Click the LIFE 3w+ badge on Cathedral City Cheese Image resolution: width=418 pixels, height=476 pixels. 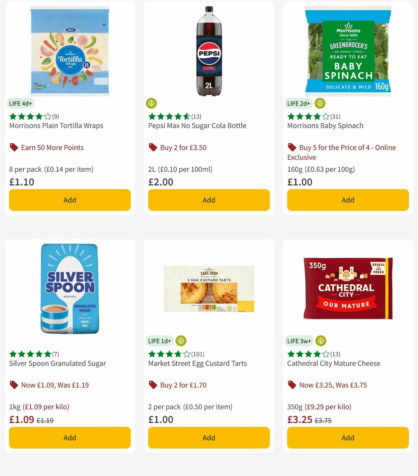coord(299,341)
